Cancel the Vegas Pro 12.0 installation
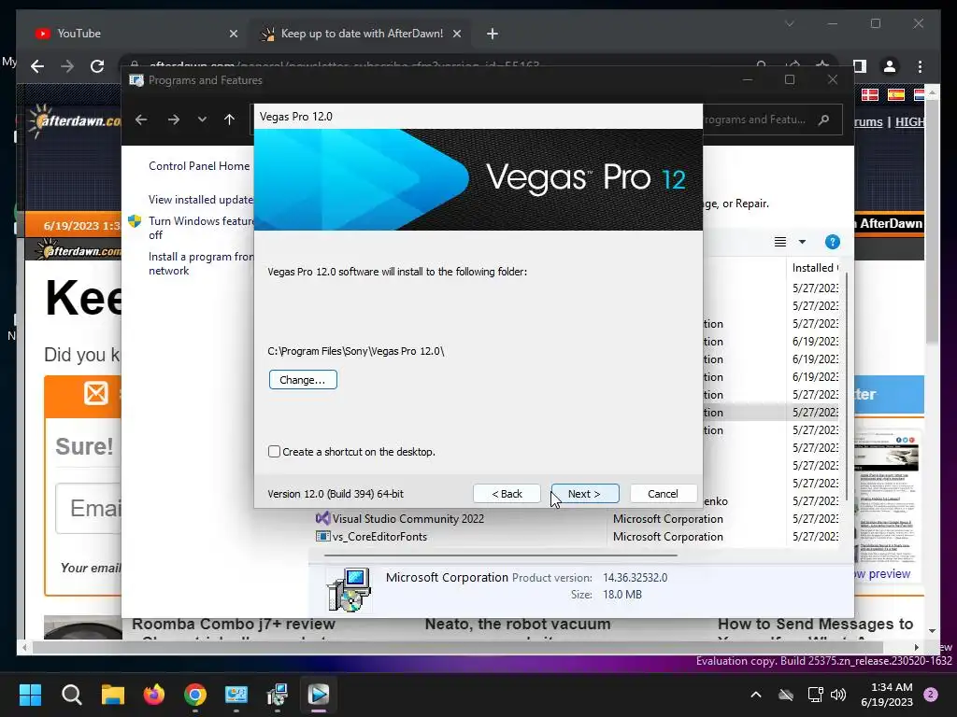Viewport: 957px width, 717px height. coord(663,494)
